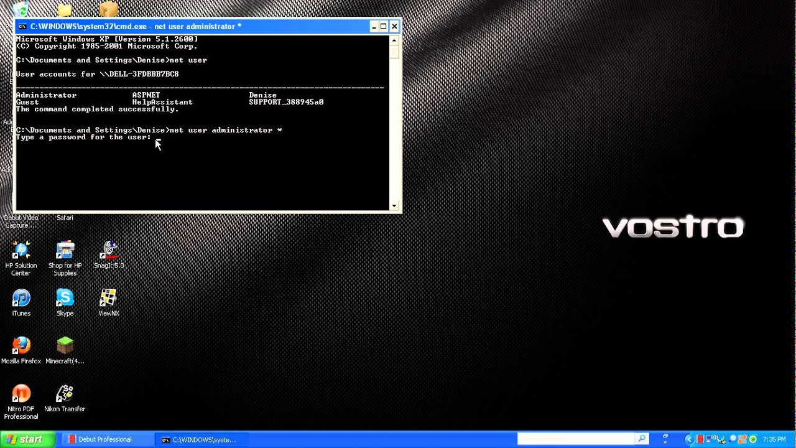Expand hidden tray icons with the arrow
Screen dimensions: 796x448
tap(690, 439)
